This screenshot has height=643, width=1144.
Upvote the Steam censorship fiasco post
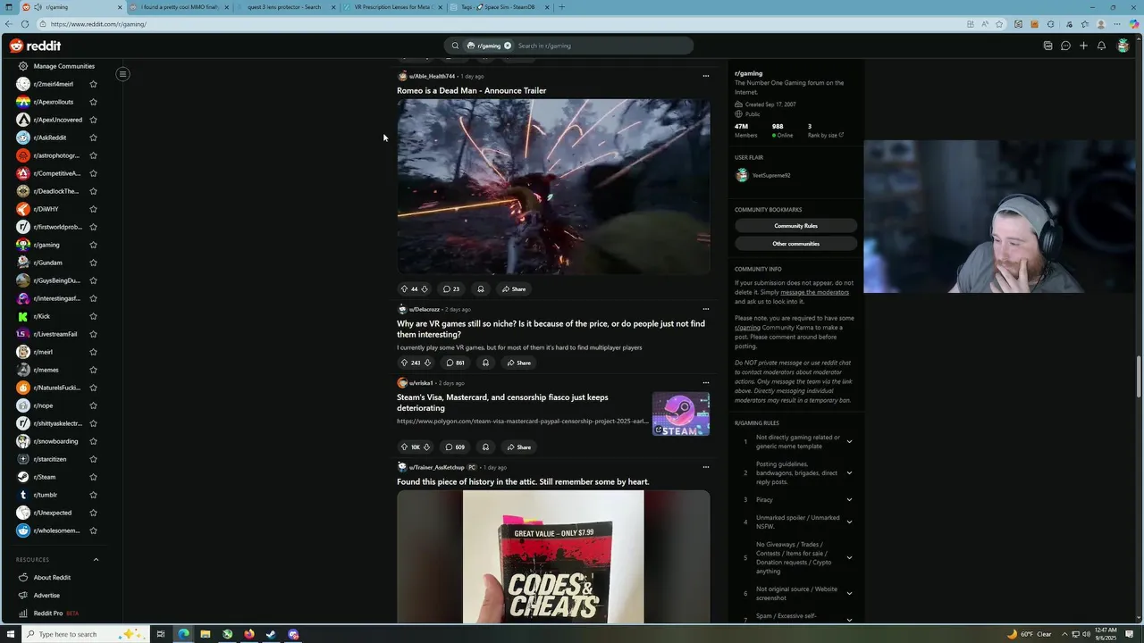pos(404,447)
